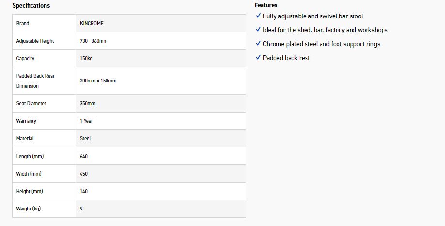Click the Height (mm) value 140
Screen dimensions: 445x226
coord(84,191)
